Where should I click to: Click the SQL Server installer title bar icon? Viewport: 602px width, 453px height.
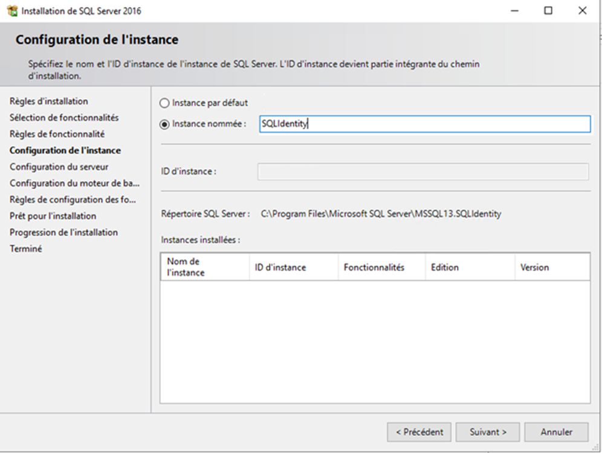11,11
